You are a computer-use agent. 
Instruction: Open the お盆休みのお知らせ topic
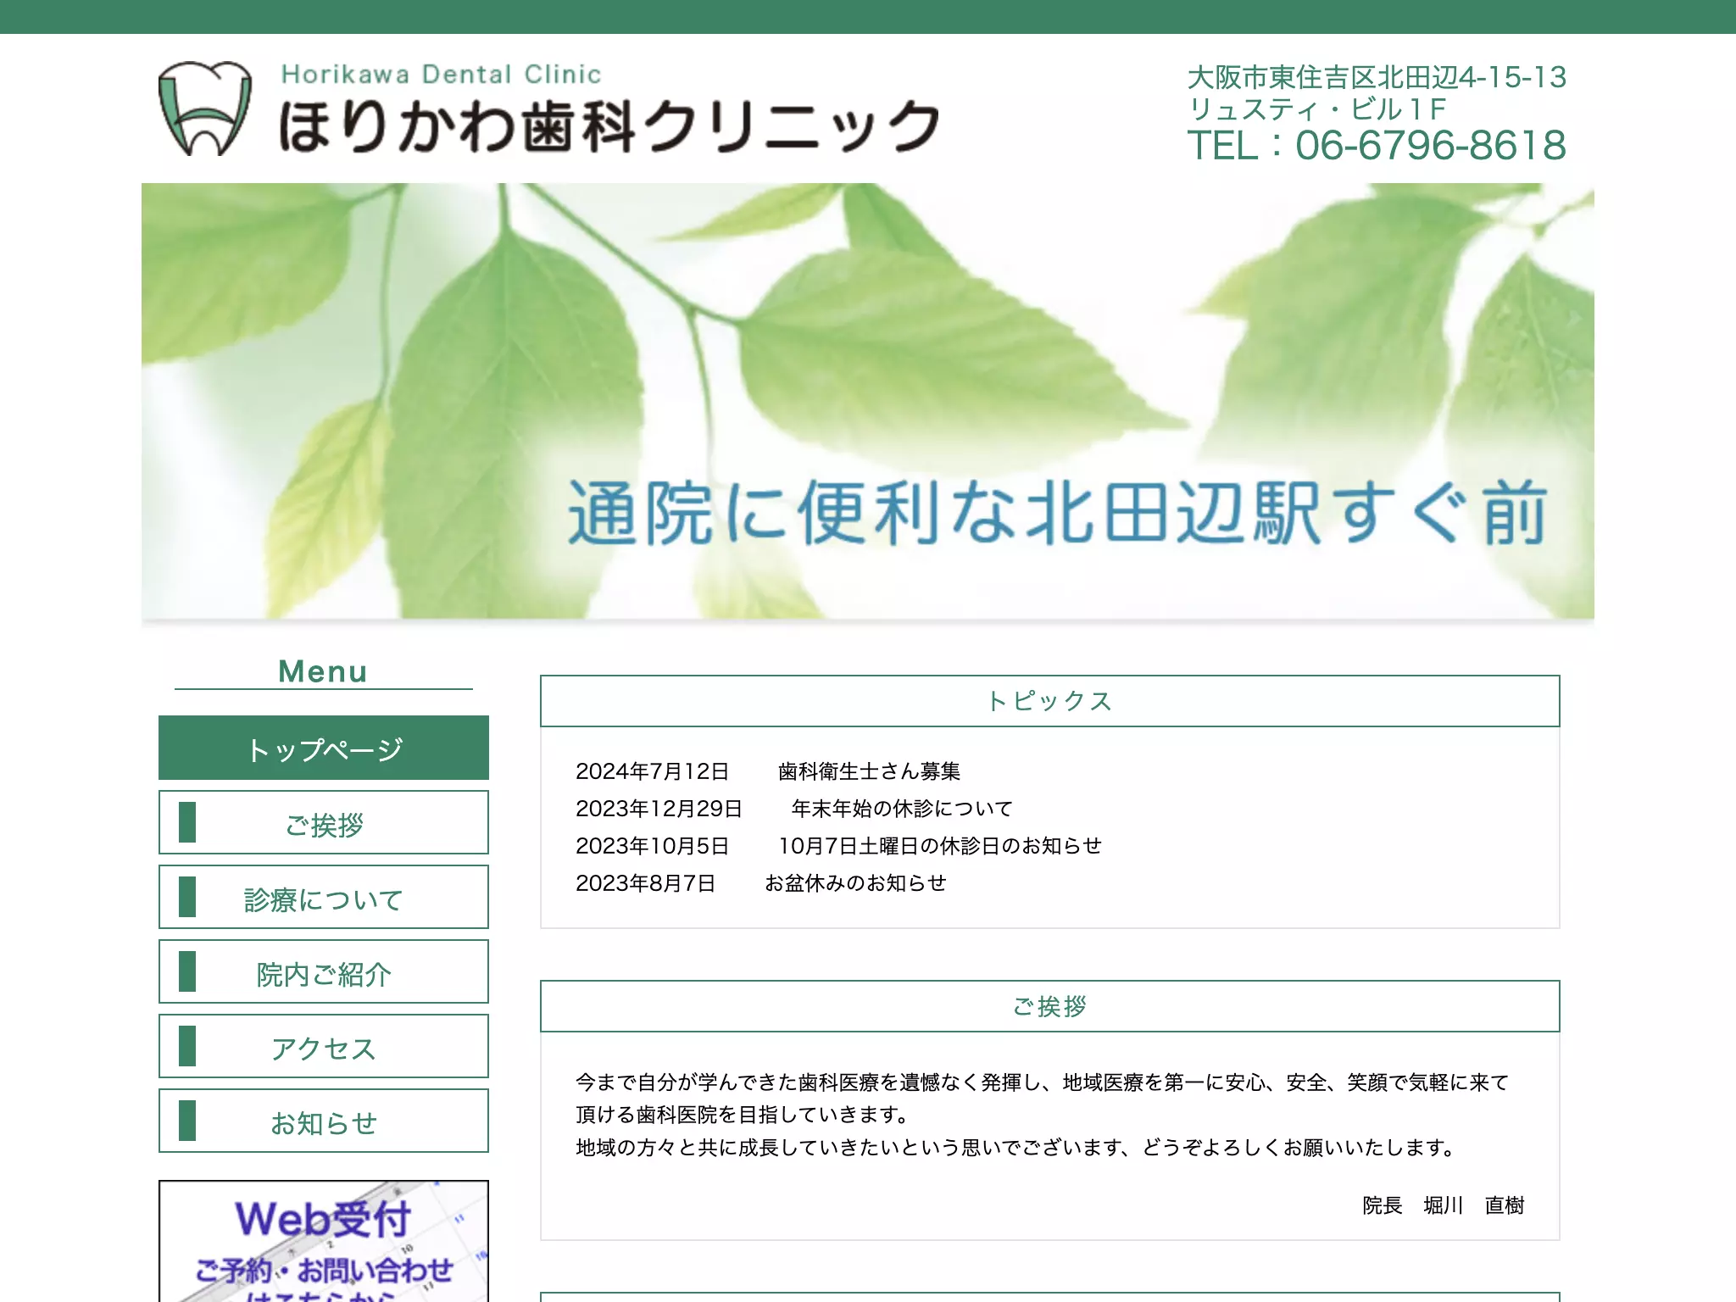855,883
